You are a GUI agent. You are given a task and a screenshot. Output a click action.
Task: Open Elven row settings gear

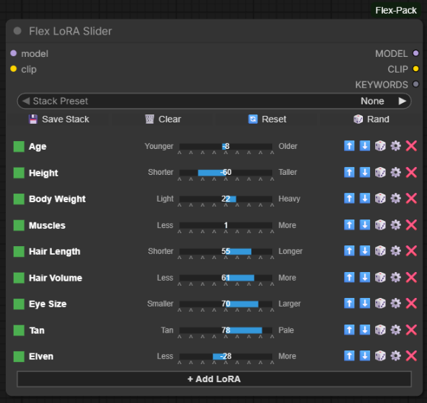click(396, 356)
